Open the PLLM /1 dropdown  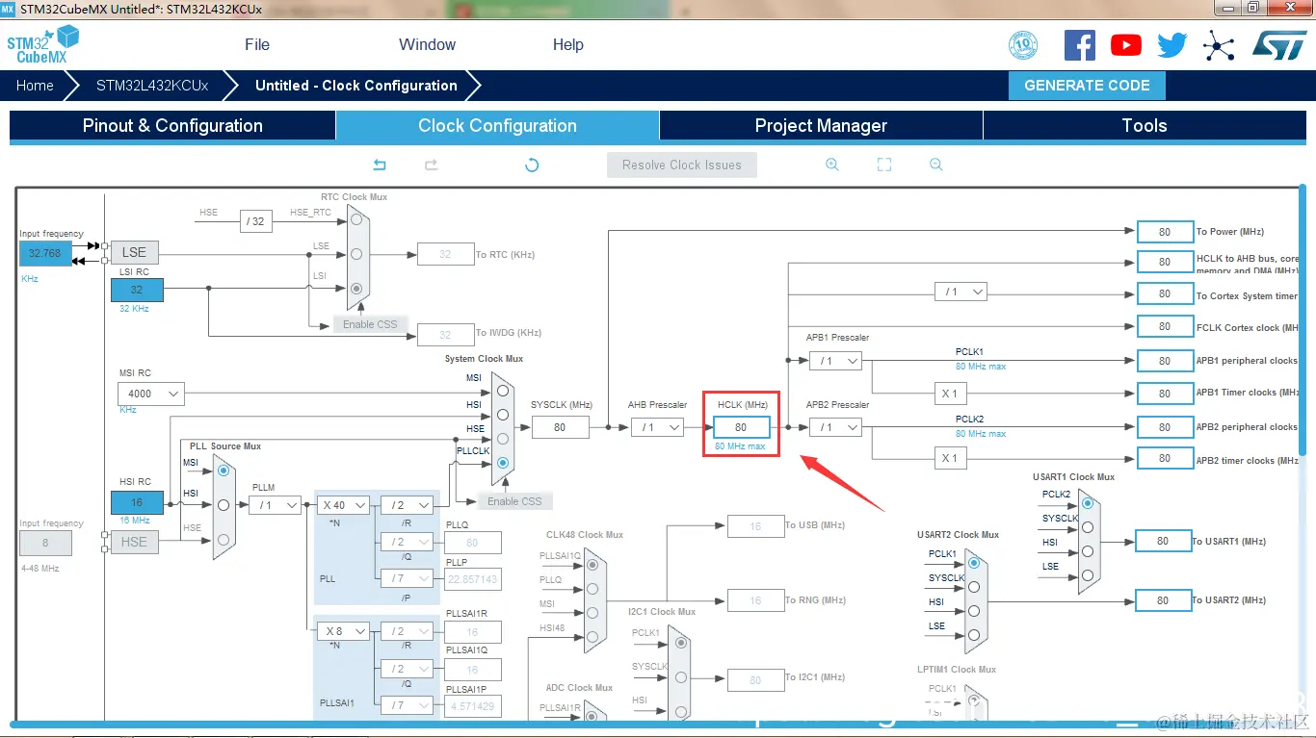click(275, 505)
